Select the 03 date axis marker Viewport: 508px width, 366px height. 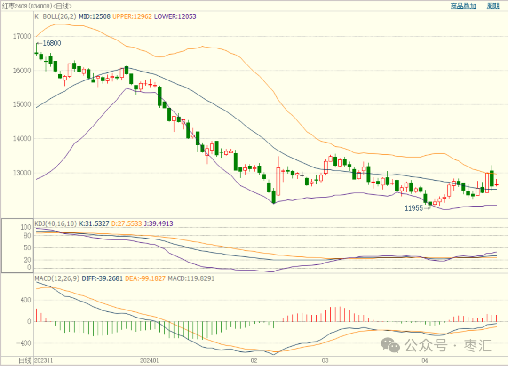(x=325, y=360)
